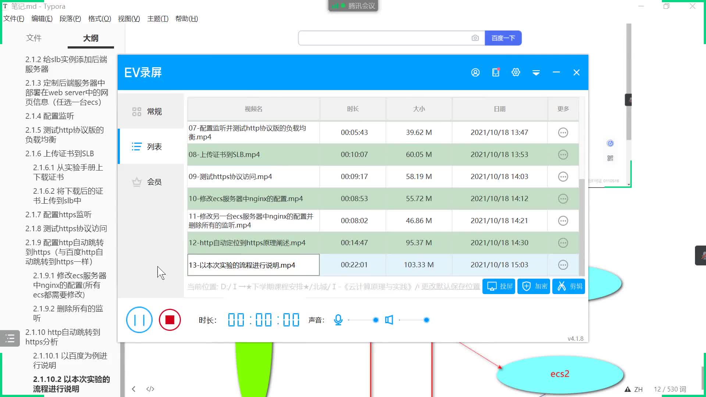Jump to outline item 2.1.10.1 以百度为例进行说明
This screenshot has width=706, height=397.
point(70,360)
